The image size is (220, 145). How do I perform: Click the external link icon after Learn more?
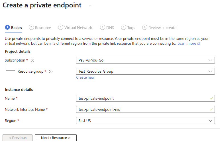(199, 44)
